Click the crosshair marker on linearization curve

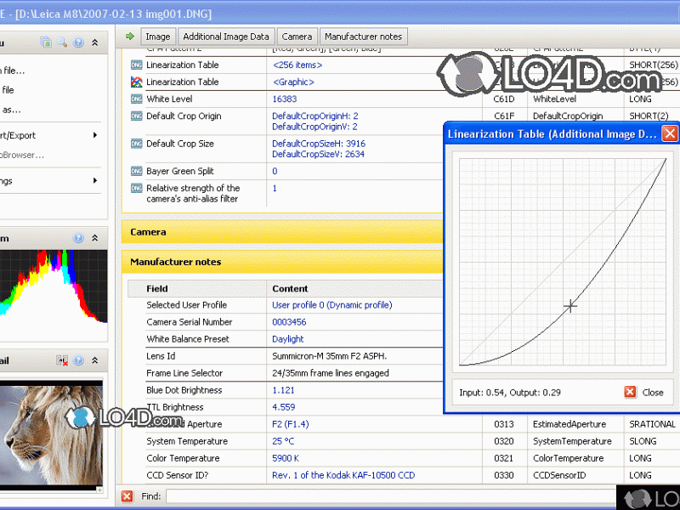pos(570,306)
